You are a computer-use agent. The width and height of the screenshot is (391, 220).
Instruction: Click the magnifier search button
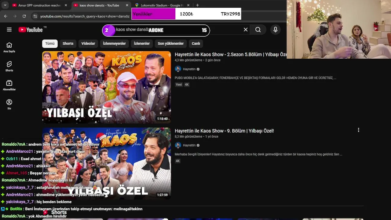click(258, 30)
